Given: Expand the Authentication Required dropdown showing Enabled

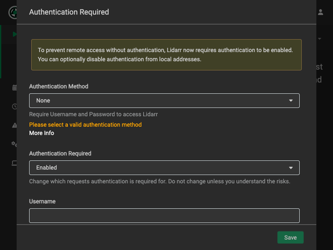Looking at the screenshot, I should [x=164, y=167].
